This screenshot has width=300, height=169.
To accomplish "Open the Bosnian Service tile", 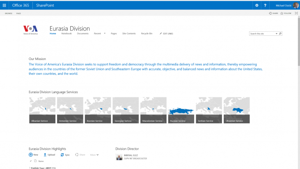I will point(98,110).
